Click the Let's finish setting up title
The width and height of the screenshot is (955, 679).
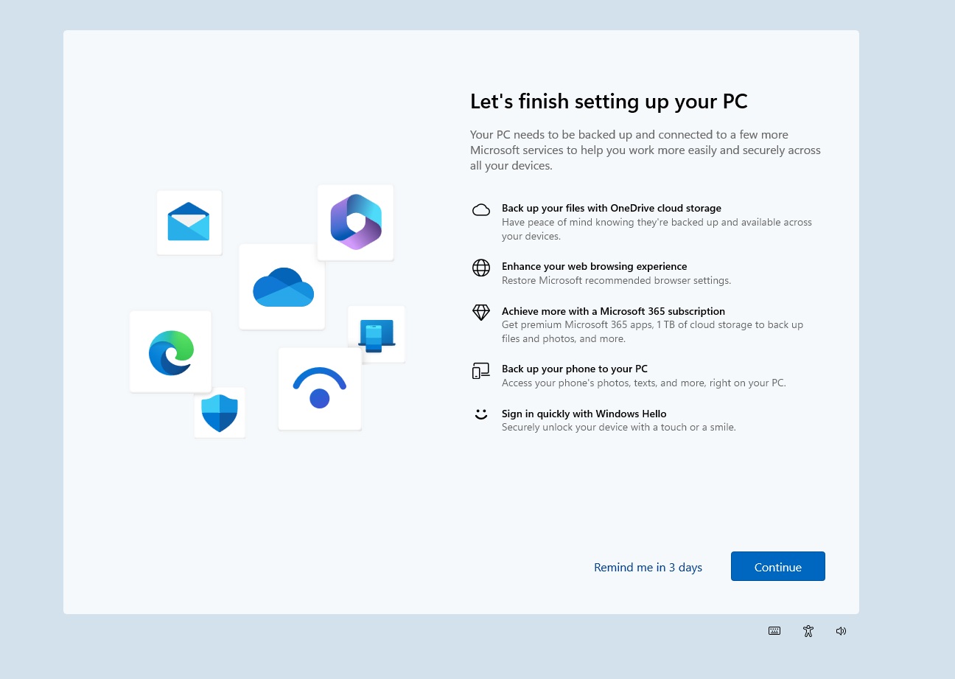click(609, 101)
